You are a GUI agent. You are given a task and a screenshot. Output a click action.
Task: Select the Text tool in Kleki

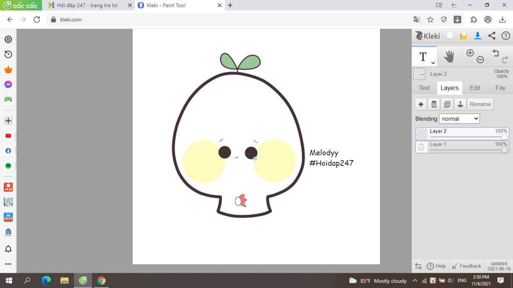tap(423, 56)
